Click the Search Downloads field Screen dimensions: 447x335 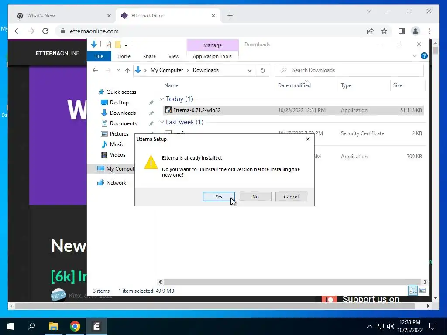click(x=349, y=70)
